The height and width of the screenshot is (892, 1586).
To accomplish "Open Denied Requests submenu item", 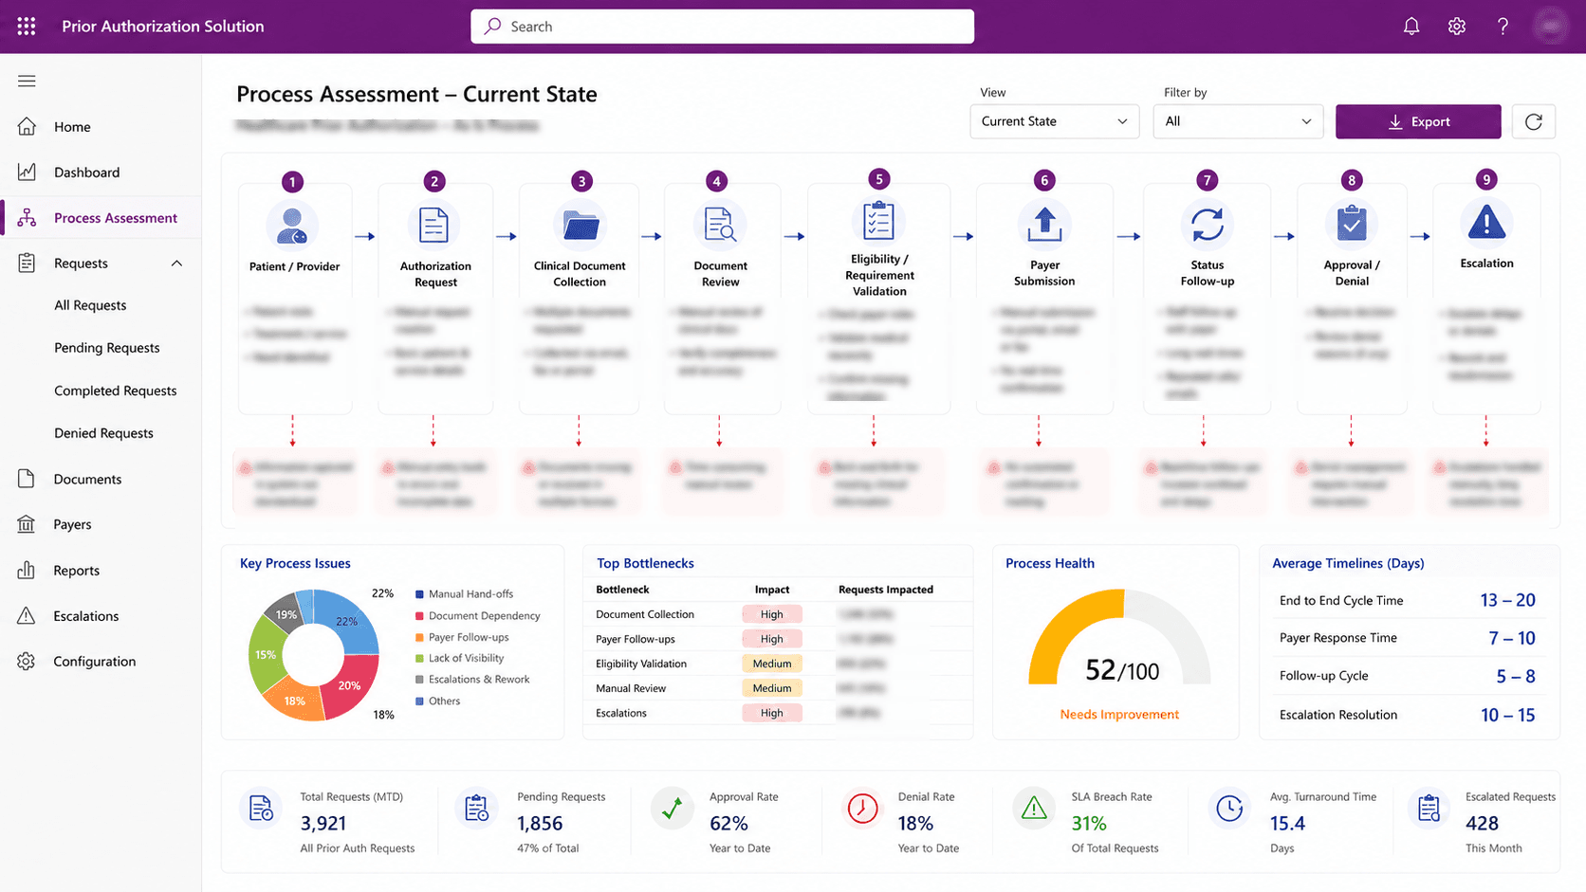I will pyautogui.click(x=103, y=433).
